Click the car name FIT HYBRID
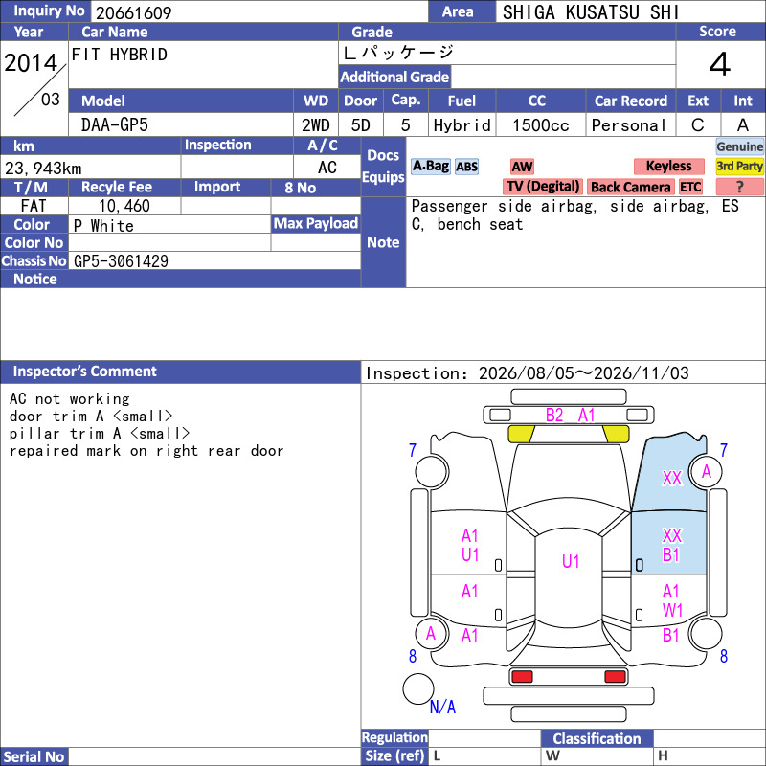The height and width of the screenshot is (766, 766). (119, 55)
